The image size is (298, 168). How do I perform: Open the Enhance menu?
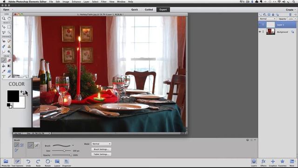click(76, 1)
